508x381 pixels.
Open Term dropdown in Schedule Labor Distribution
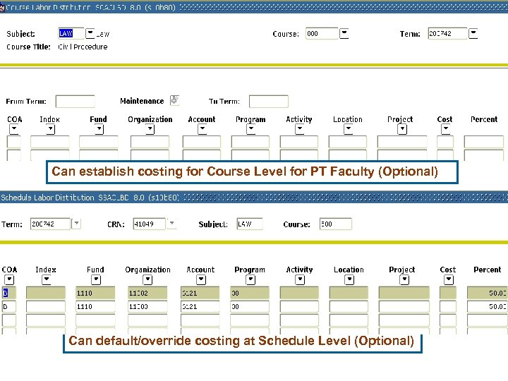coord(76,223)
